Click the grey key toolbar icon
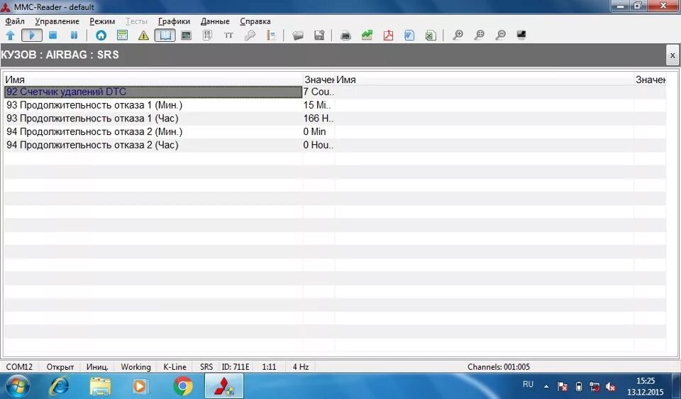Screen dimensions: 681x399 tap(250, 35)
